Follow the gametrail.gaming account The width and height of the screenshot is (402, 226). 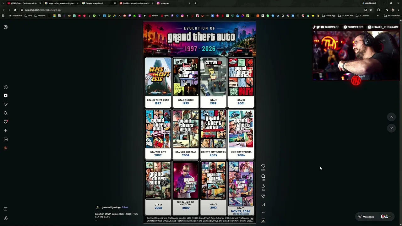pyautogui.click(x=125, y=207)
